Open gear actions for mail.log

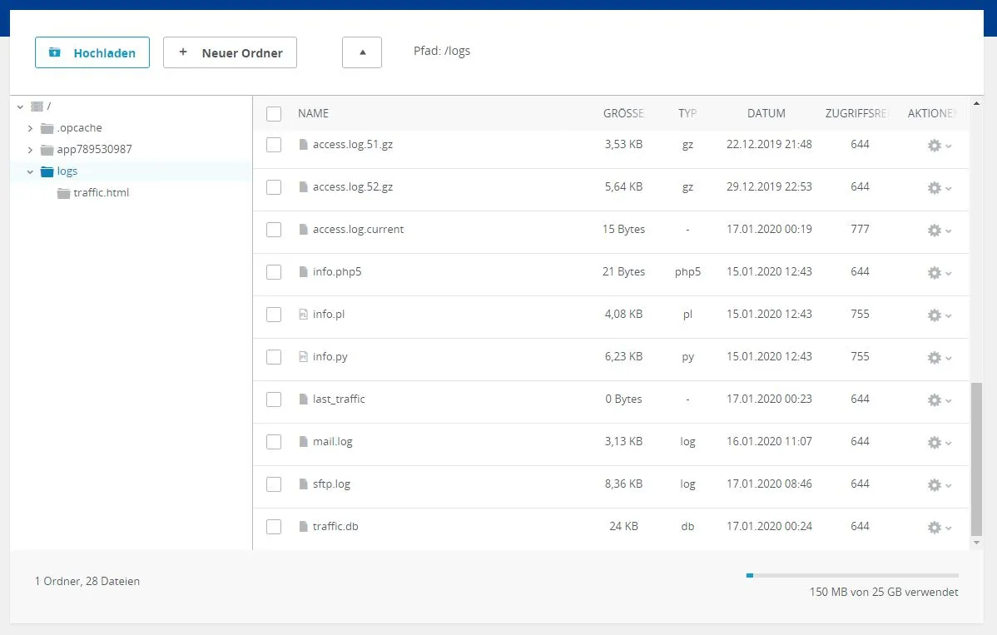(x=939, y=443)
